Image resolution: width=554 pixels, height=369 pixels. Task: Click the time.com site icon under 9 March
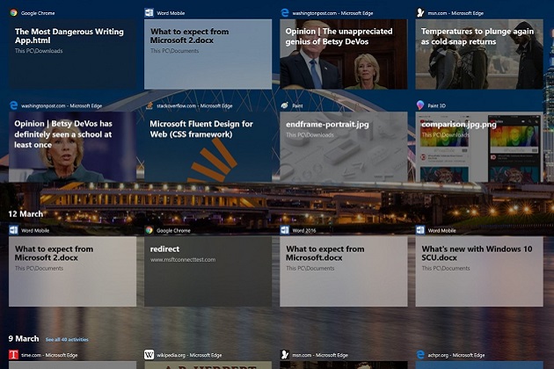(13, 355)
